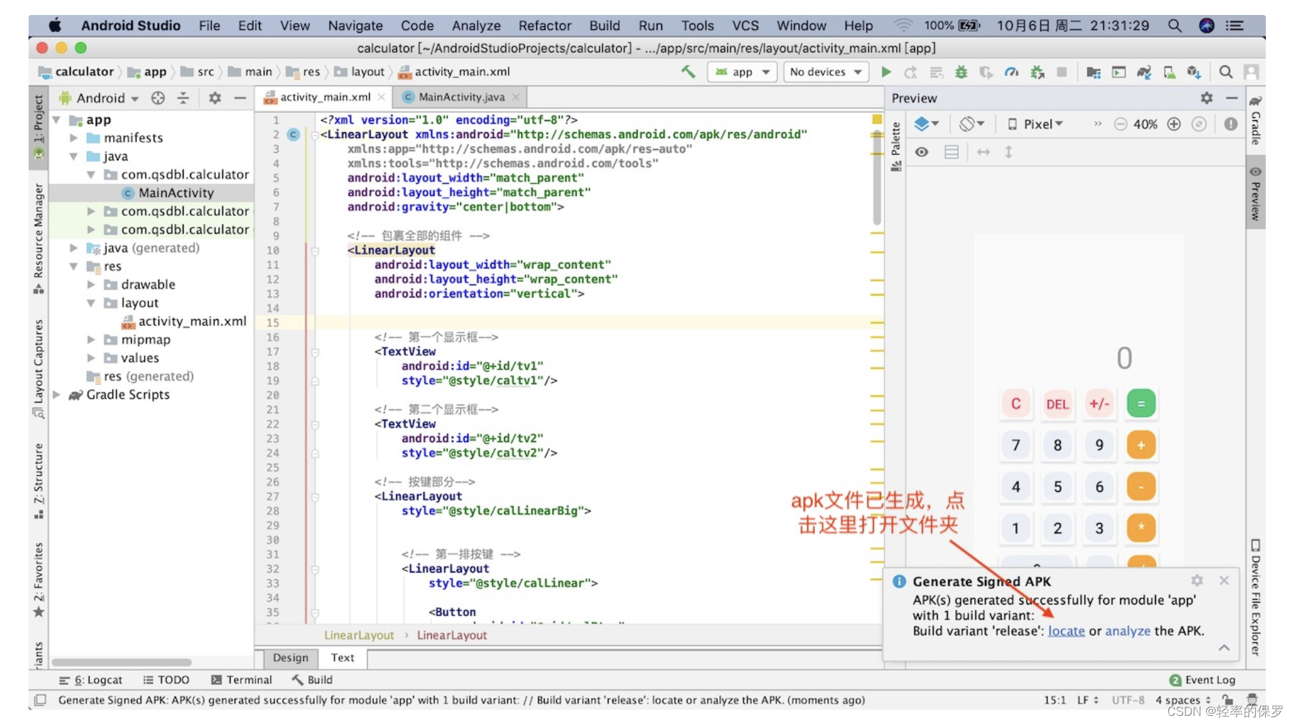Open the Structure side tab
1293x724 pixels.
(x=38, y=480)
